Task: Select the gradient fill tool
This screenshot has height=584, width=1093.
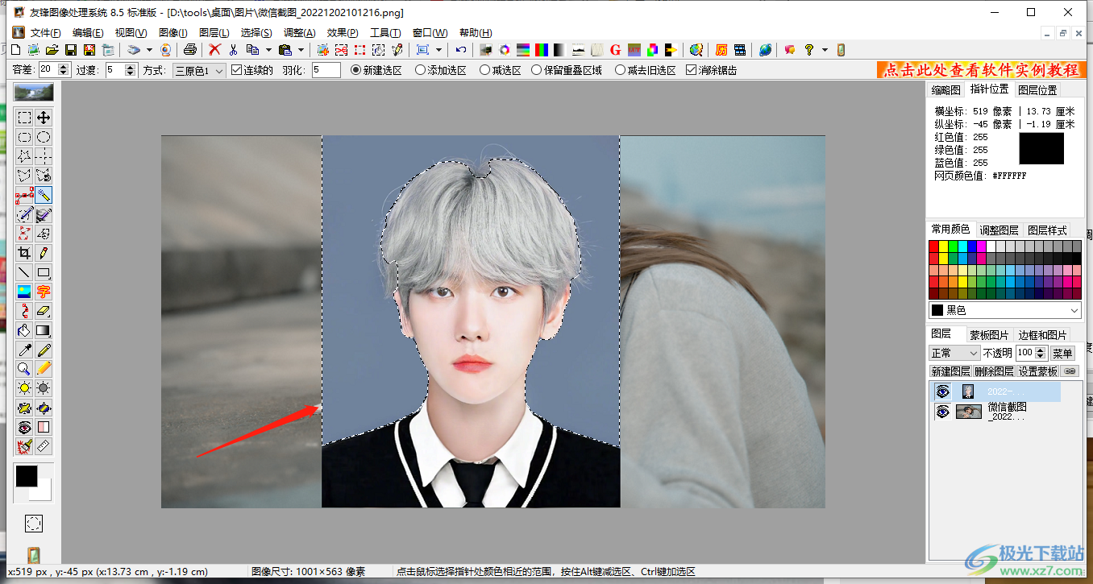Action: [44, 330]
